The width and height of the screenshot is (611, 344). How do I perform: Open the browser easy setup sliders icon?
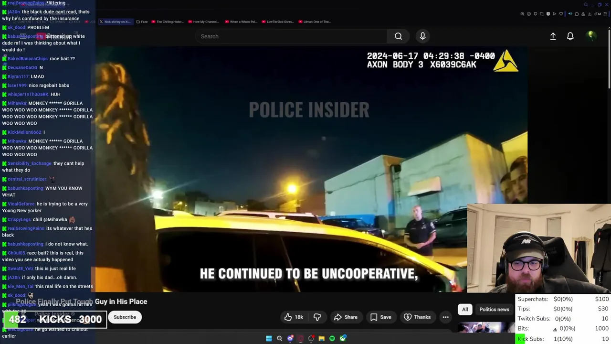point(605,14)
